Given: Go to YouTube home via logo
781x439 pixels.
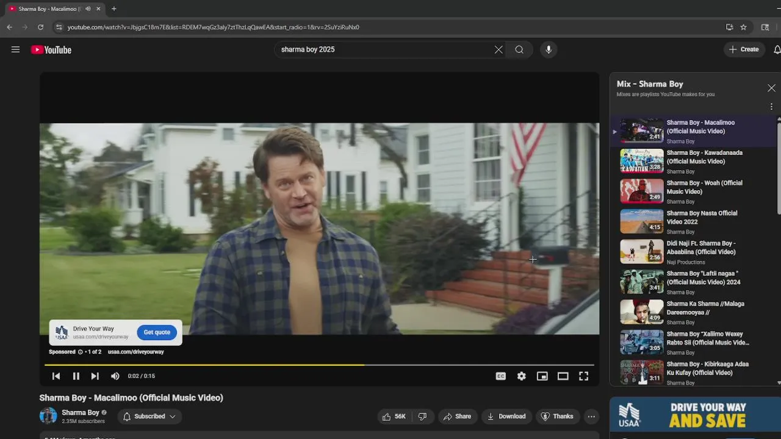Looking at the screenshot, I should tap(51, 50).
